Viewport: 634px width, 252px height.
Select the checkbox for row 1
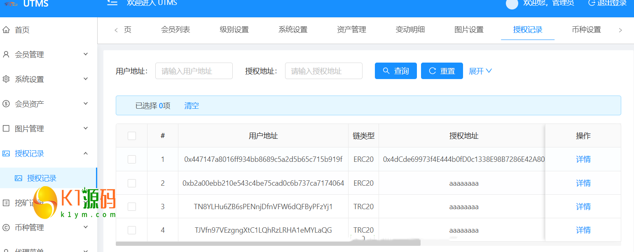tap(132, 159)
